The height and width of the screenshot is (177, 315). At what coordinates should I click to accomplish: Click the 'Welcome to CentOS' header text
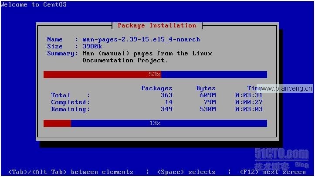[x=34, y=4]
